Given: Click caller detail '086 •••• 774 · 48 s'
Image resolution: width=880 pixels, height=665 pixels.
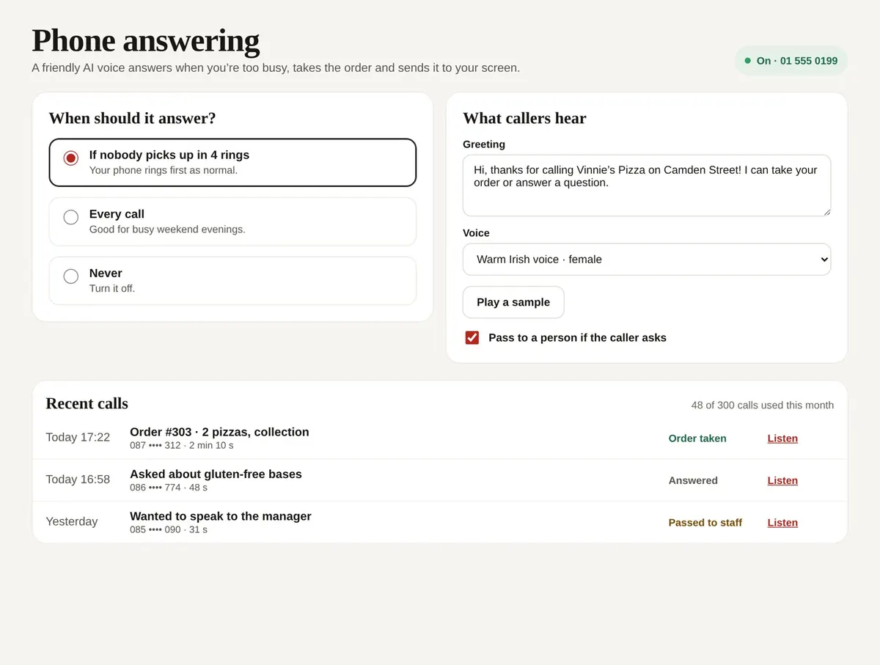Looking at the screenshot, I should click(169, 488).
